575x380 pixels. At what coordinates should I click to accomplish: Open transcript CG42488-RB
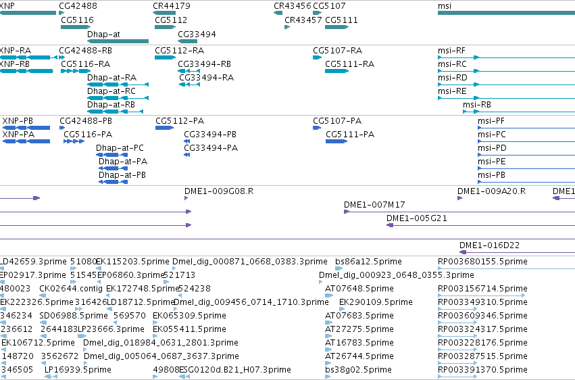tap(85, 50)
